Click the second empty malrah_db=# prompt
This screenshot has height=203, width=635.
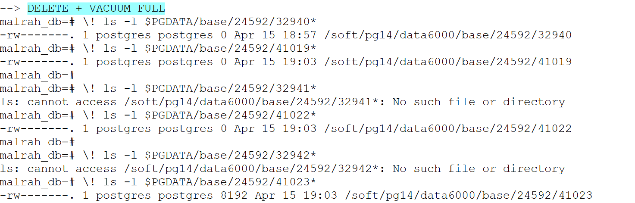coord(38,142)
